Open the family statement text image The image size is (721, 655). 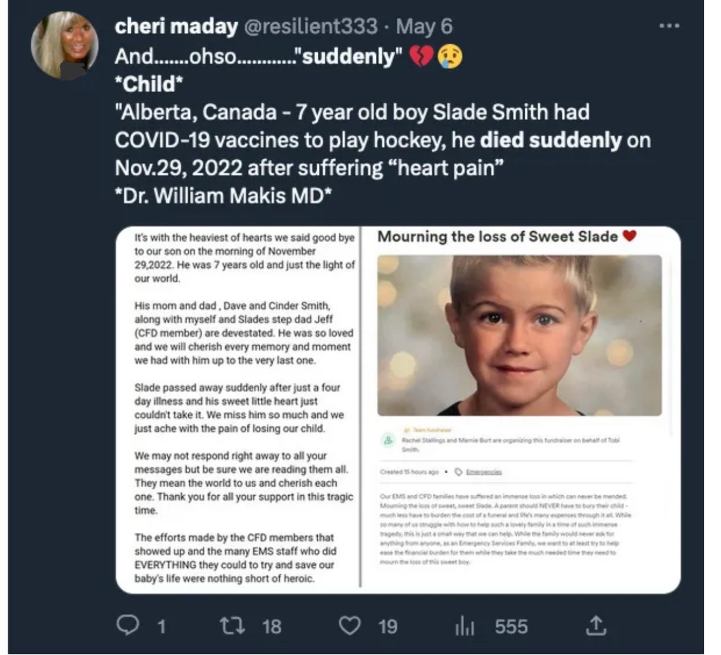pos(244,408)
